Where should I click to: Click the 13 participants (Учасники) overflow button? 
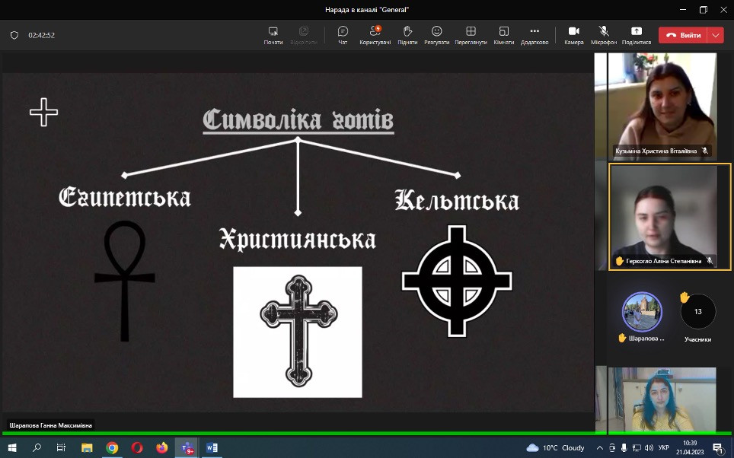[697, 311]
